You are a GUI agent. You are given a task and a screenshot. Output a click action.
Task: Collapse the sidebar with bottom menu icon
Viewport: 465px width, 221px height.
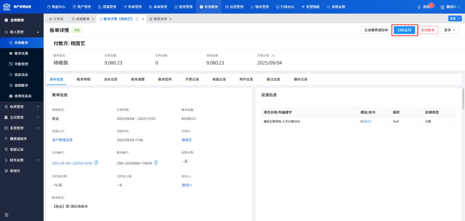coord(7,215)
